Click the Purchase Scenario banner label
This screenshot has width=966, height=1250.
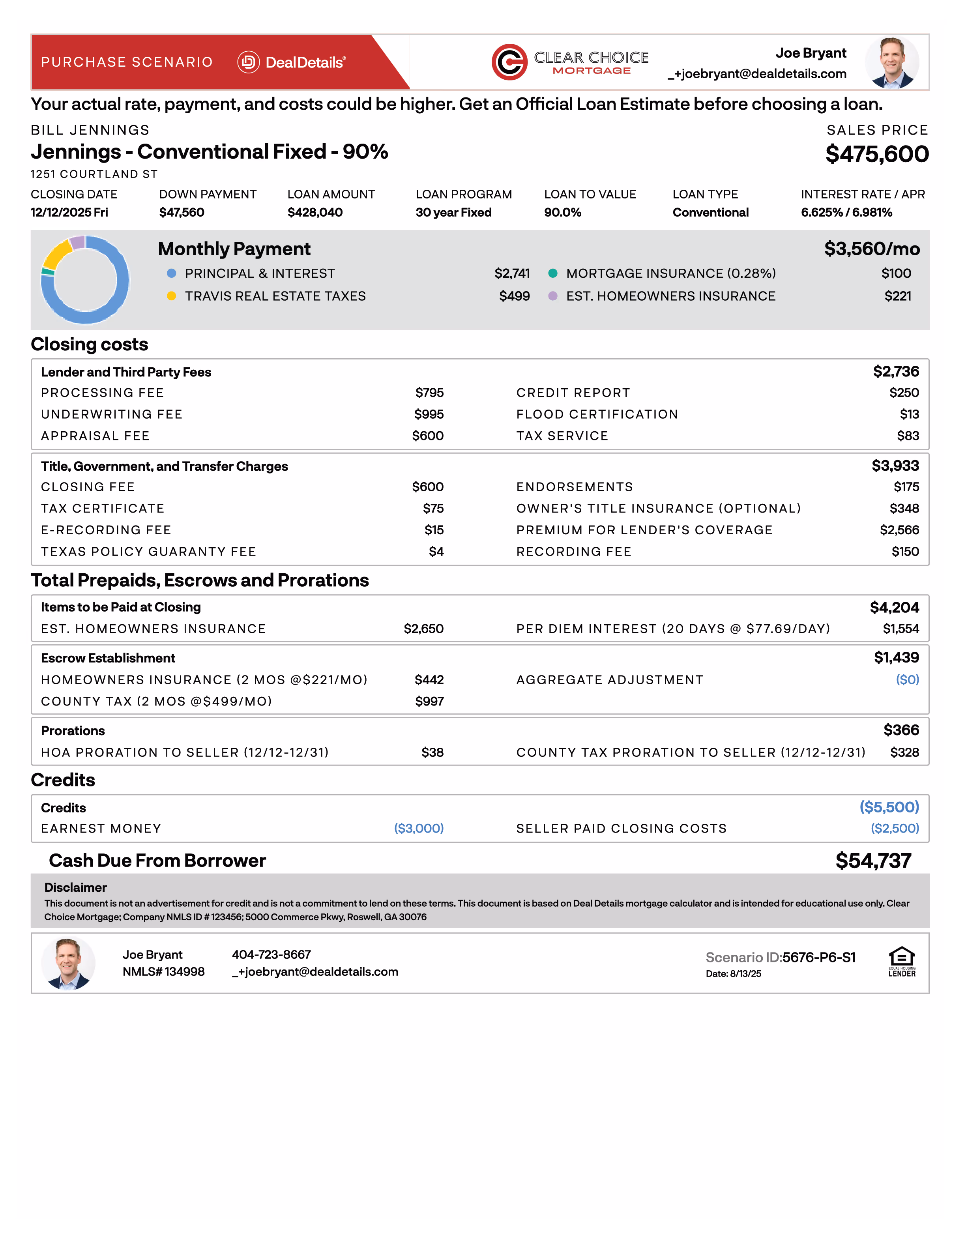coord(127,62)
